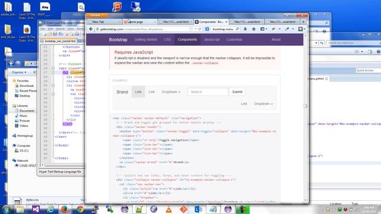Open the Customize page link

[x=234, y=40]
